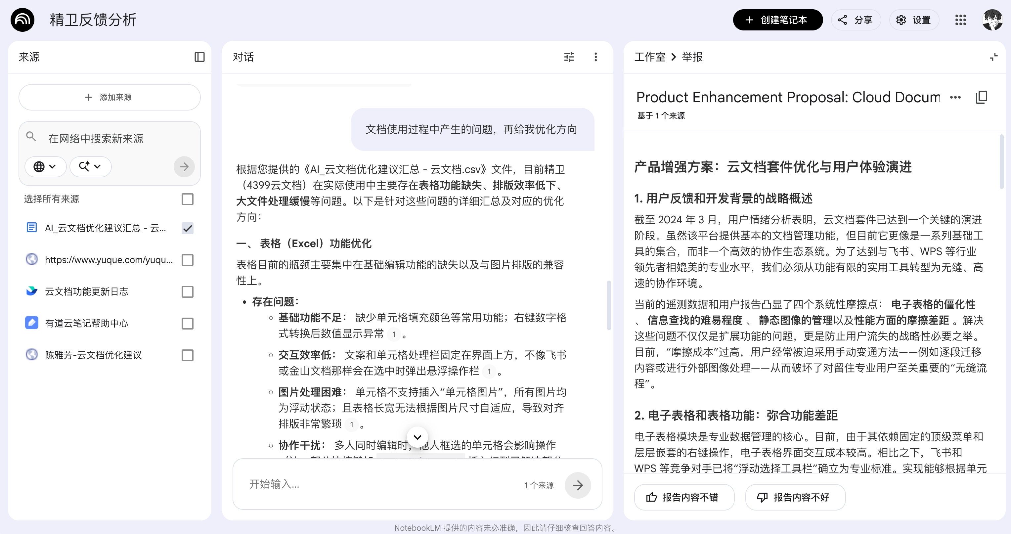Open 有道云笔记帮助中心 source row
The width and height of the screenshot is (1011, 534).
click(110, 323)
